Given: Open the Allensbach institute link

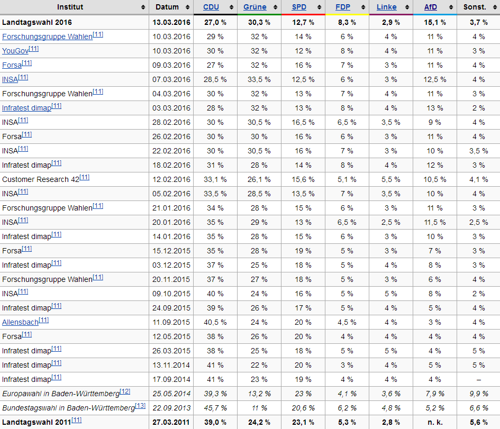Looking at the screenshot, I should (x=20, y=323).
